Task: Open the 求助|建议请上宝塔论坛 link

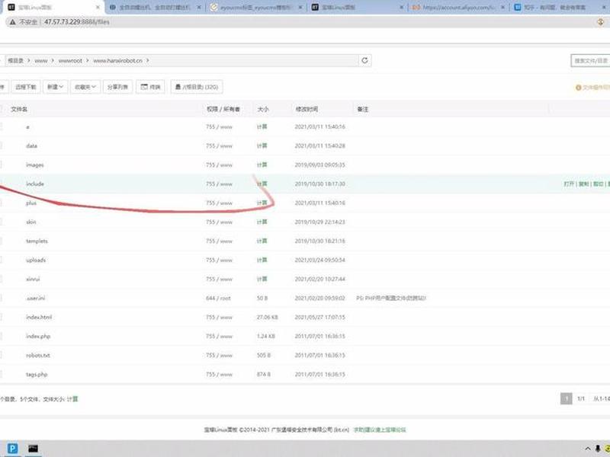Action: (x=379, y=430)
